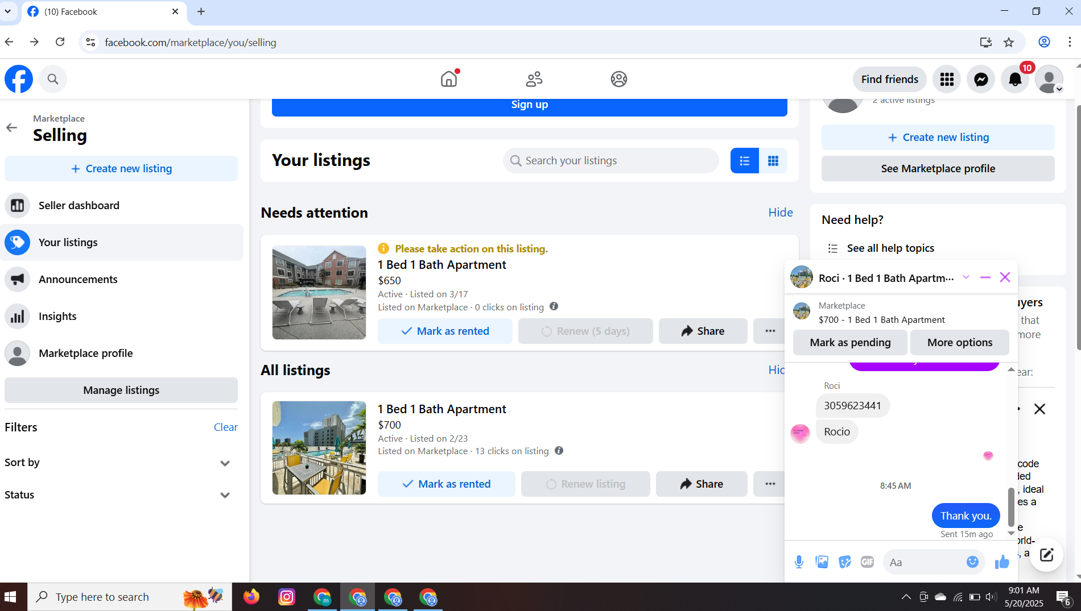
Task: Open account profile avatar menu
Action: tap(1049, 79)
